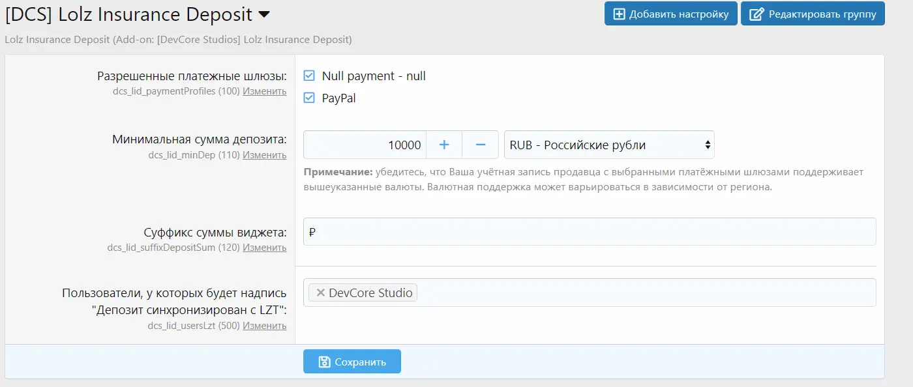Decrease the deposit amount with the minus button

tap(481, 145)
